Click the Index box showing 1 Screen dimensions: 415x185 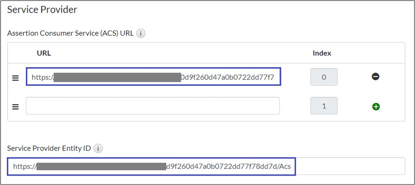pyautogui.click(x=324, y=106)
